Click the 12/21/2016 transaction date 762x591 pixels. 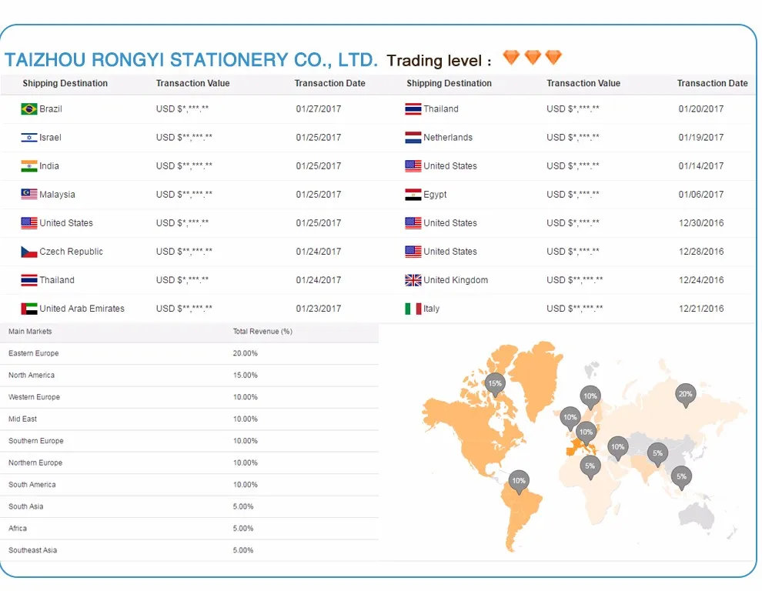click(x=700, y=309)
